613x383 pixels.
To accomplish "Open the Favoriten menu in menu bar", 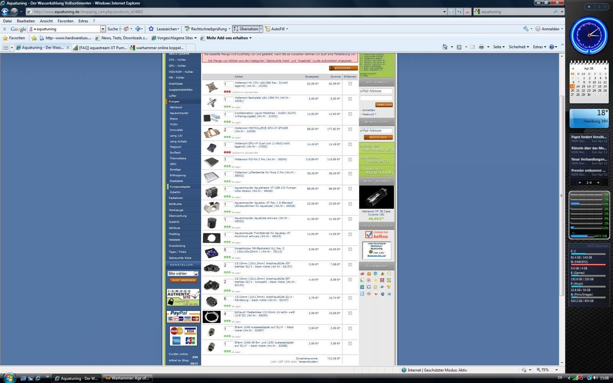I will (66, 21).
